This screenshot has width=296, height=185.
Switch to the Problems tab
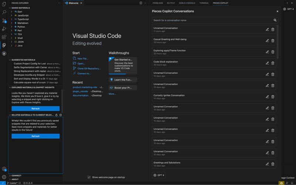tap(158, 3)
